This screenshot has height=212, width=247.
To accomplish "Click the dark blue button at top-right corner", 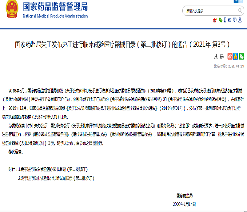I will coord(236,2).
